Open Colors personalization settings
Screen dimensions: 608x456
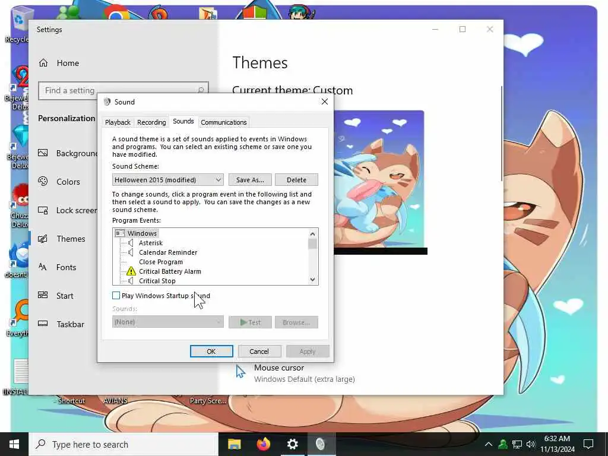click(x=59, y=182)
